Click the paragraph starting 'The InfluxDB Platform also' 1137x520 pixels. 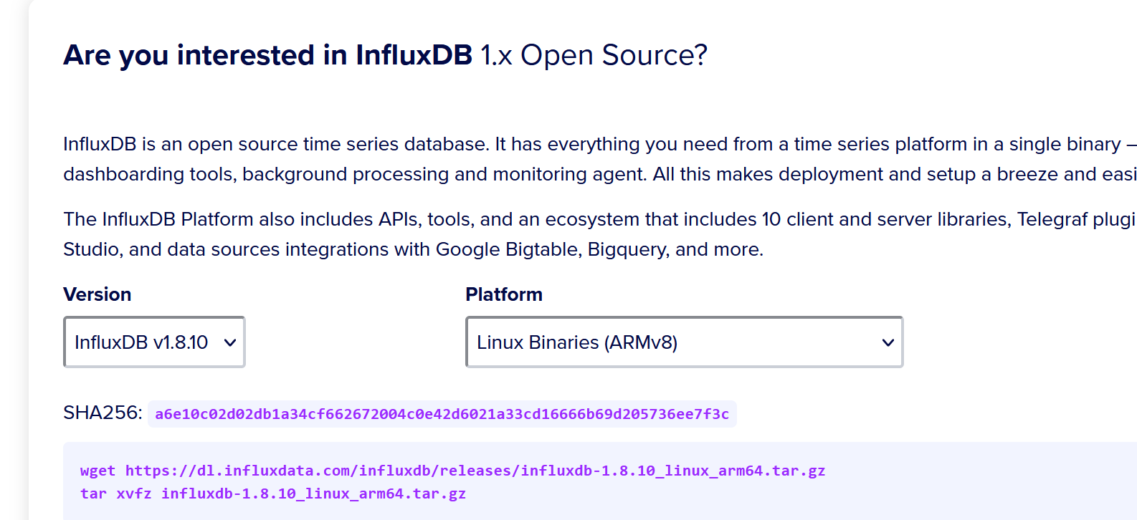point(600,234)
